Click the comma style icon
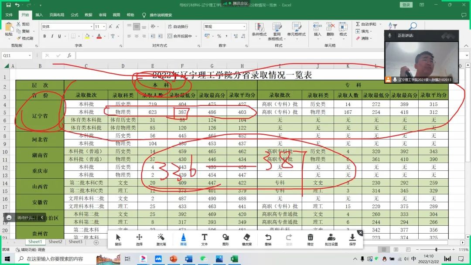The height and width of the screenshot is (265, 471). pos(226,36)
